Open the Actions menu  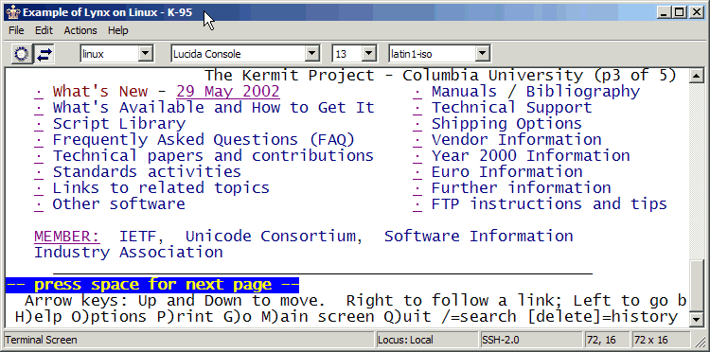pos(80,30)
